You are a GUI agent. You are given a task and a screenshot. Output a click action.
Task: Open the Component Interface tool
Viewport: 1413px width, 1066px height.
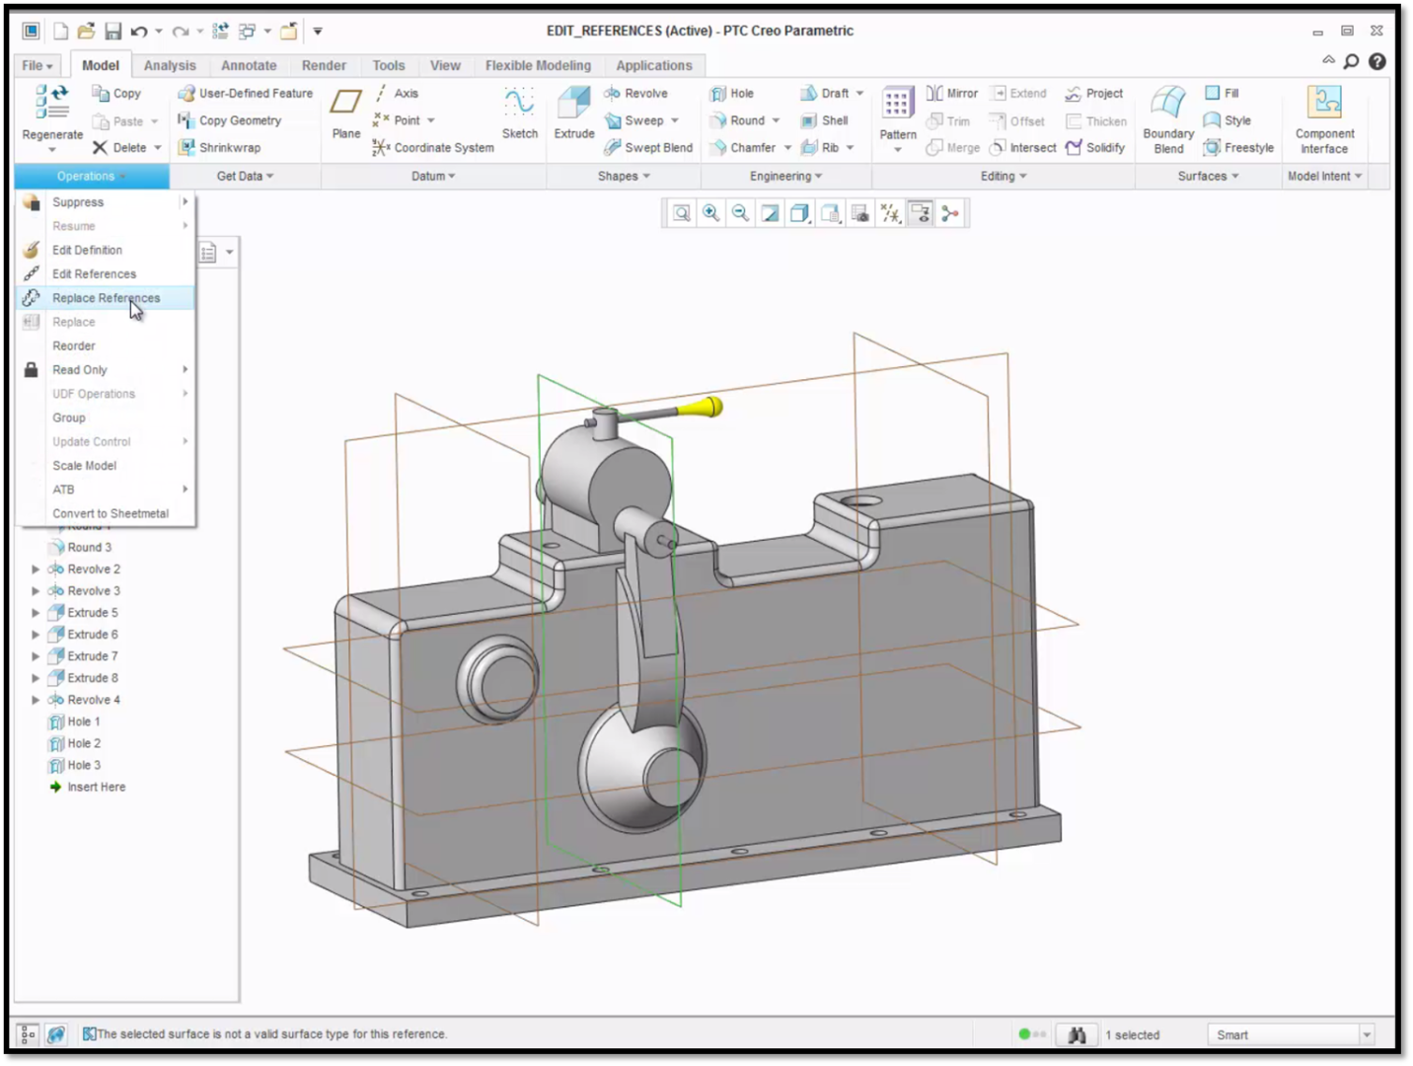pyautogui.click(x=1324, y=120)
